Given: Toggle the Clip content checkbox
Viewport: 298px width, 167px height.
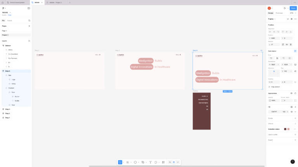Looking at the screenshot, I should coord(269,87).
